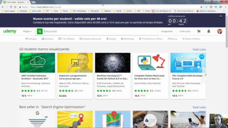Show more bookmarks with the chevron
This screenshot has width=228, height=128.
(x=224, y=11)
